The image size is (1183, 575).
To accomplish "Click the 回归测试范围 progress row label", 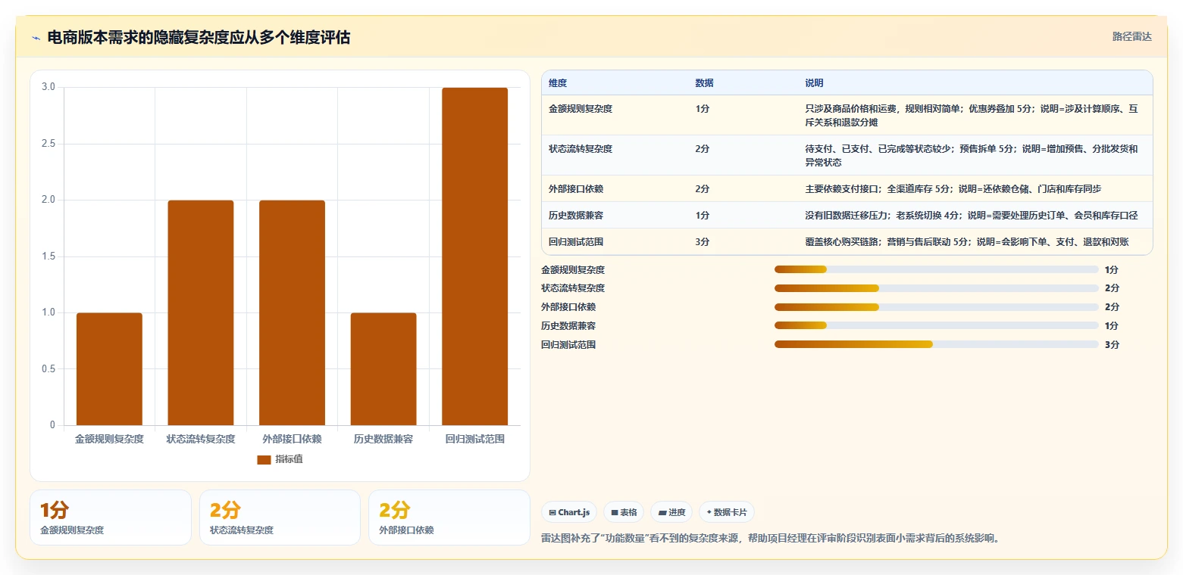I will 568,345.
